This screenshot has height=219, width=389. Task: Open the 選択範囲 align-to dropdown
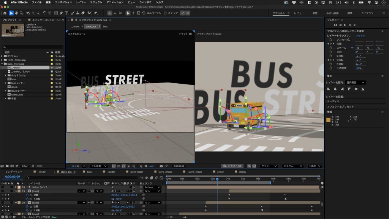click(356, 82)
